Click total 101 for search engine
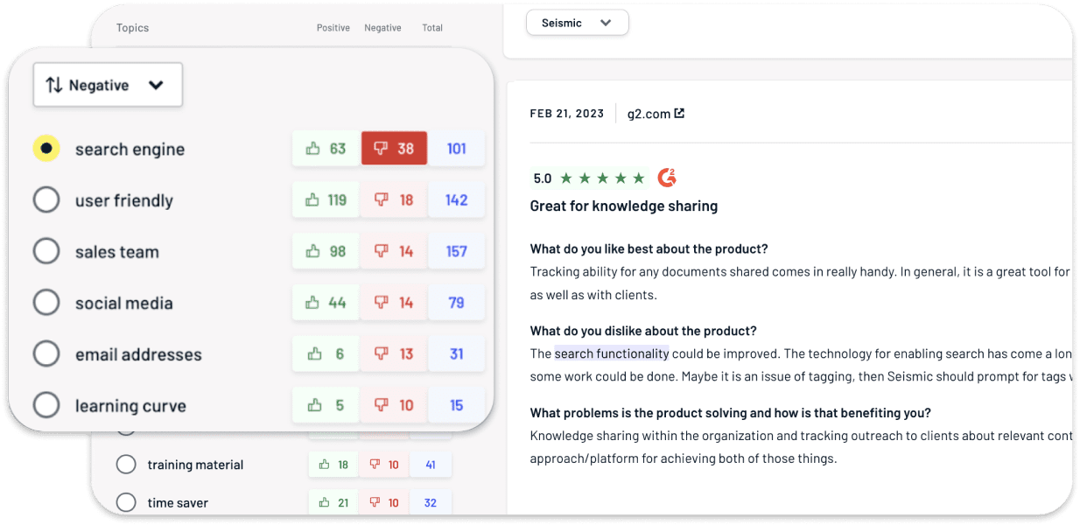Screen dimensions: 1080x525 tap(457, 149)
